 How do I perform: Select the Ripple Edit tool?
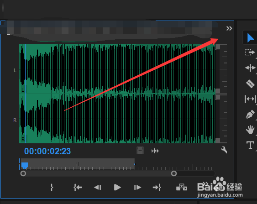click(250, 68)
